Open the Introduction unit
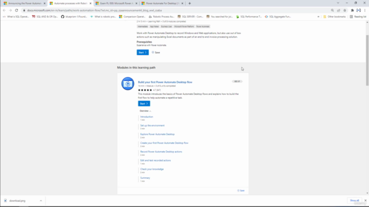Screen dimensions: 369x207 pyautogui.click(x=146, y=117)
